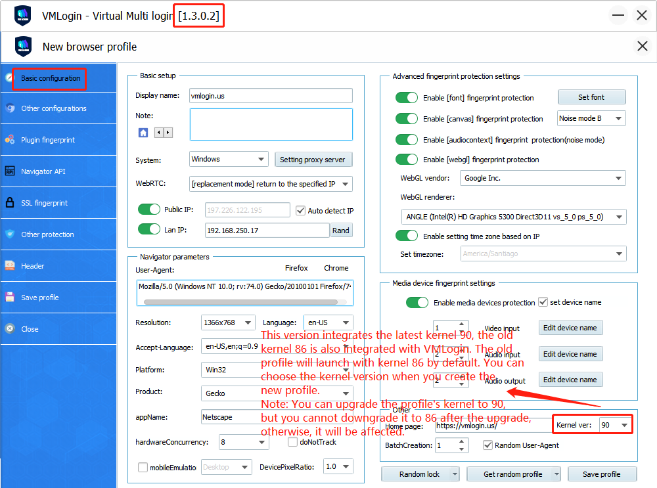Viewport: 657px width, 488px height.
Task: Toggle font fingerprint protection switch
Action: click(407, 98)
